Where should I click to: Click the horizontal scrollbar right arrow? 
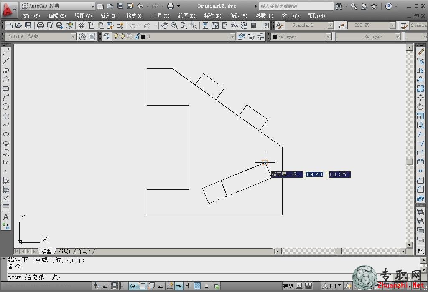403,251
